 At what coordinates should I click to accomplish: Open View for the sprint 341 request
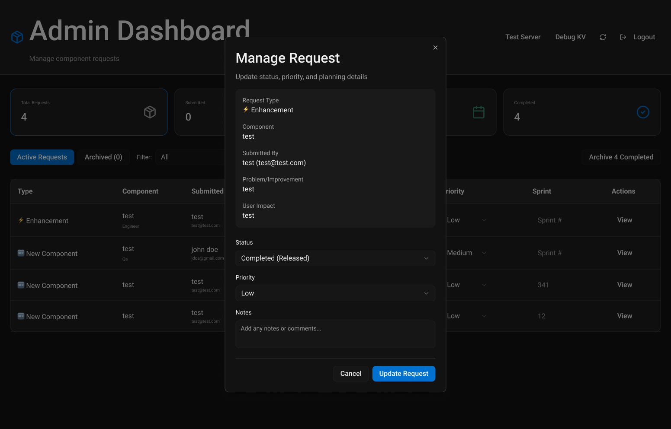point(624,285)
